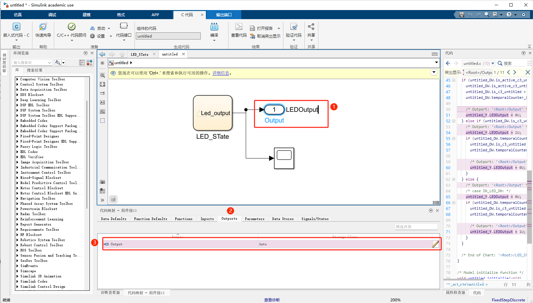Select the Scope display block
This screenshot has width=533, height=303.
point(284,158)
